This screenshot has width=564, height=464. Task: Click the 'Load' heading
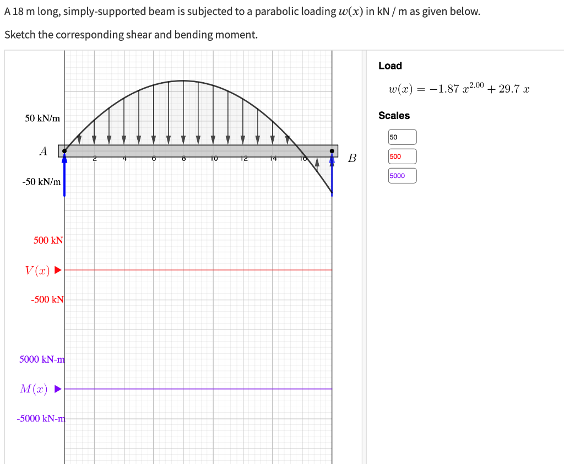click(x=390, y=66)
